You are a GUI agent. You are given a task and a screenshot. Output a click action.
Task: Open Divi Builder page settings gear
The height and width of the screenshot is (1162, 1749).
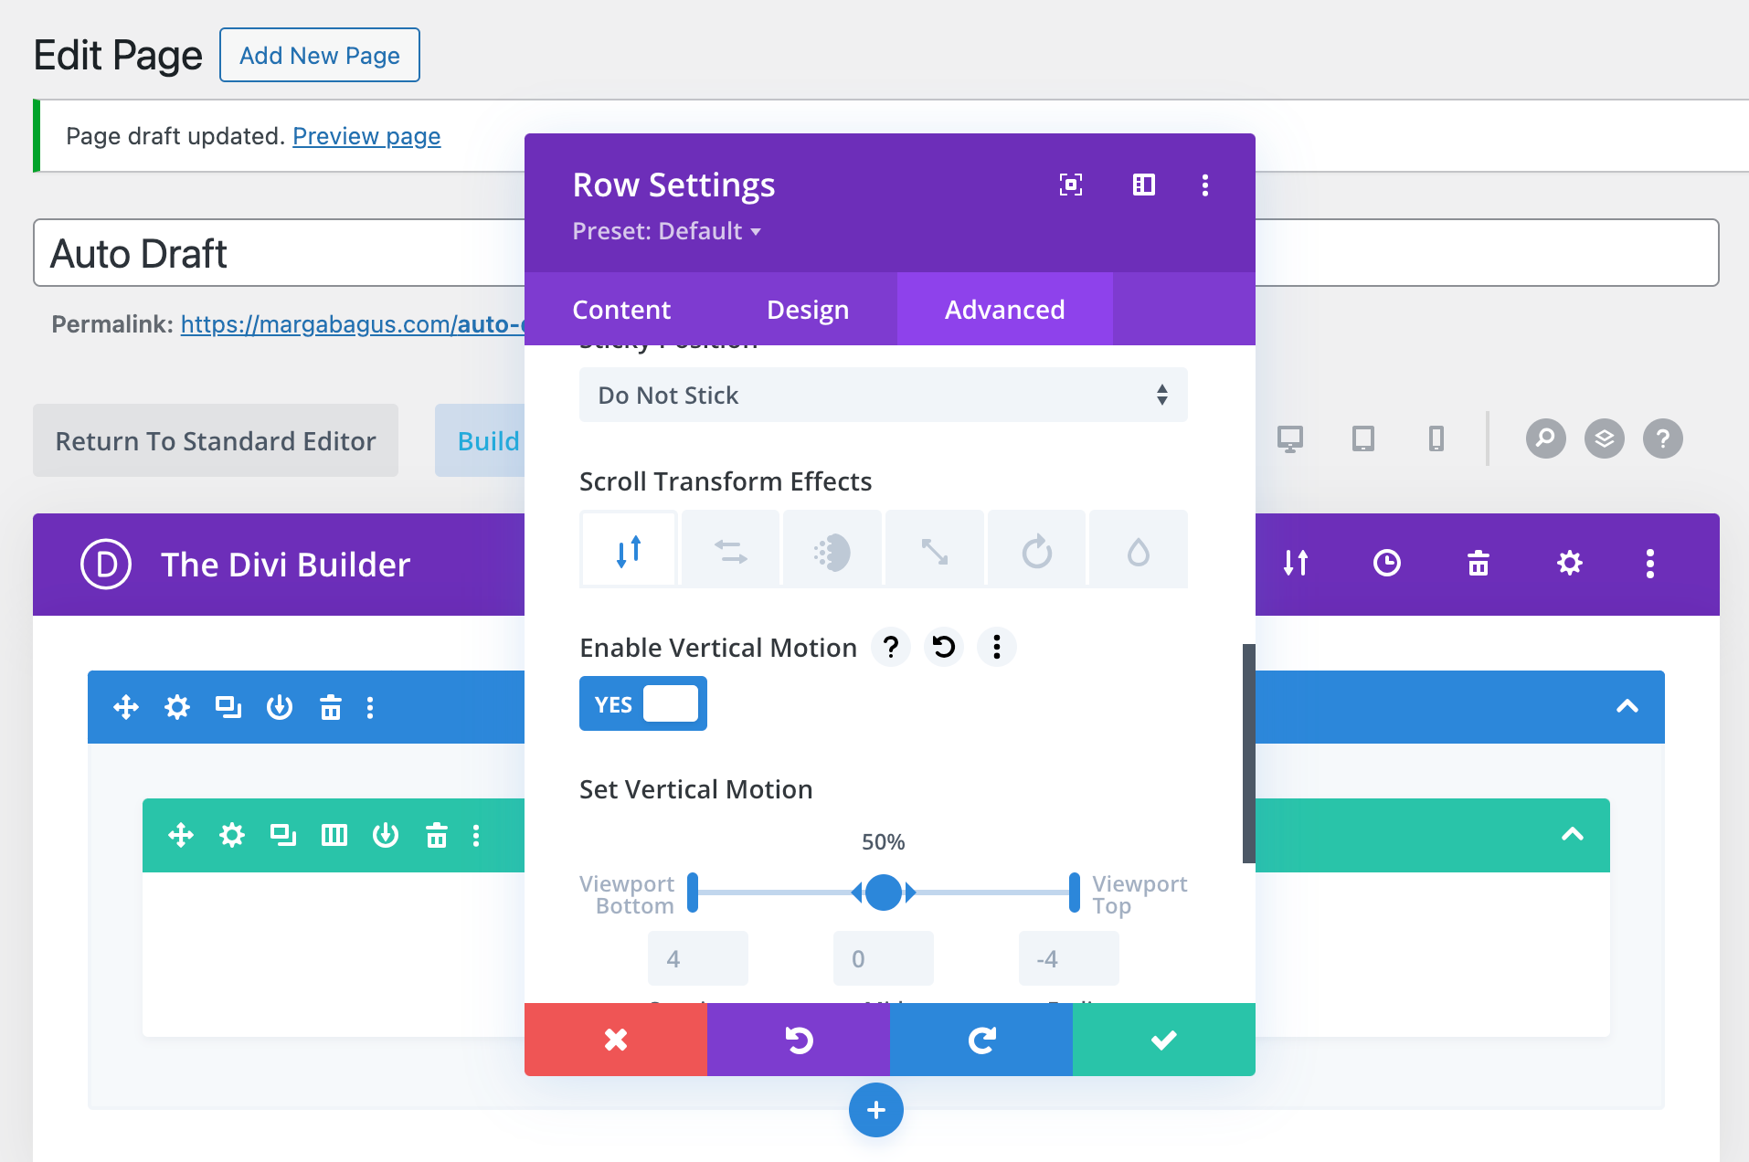1570,564
